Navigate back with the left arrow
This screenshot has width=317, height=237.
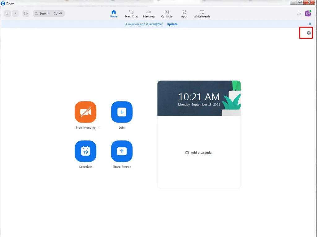point(7,13)
